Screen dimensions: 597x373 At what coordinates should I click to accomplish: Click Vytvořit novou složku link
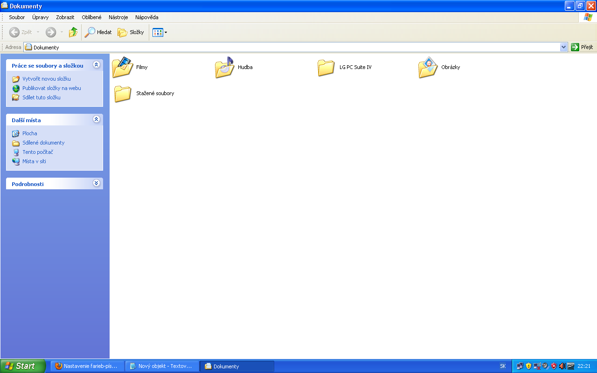pos(46,79)
